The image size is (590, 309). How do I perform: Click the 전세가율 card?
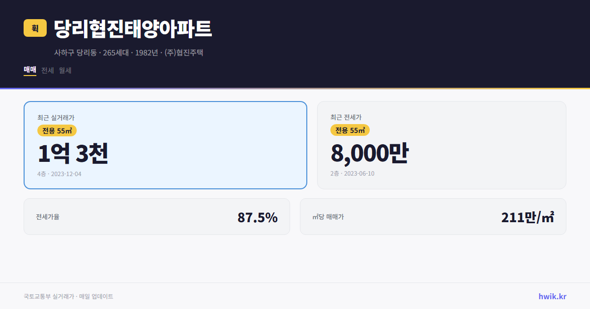click(157, 216)
